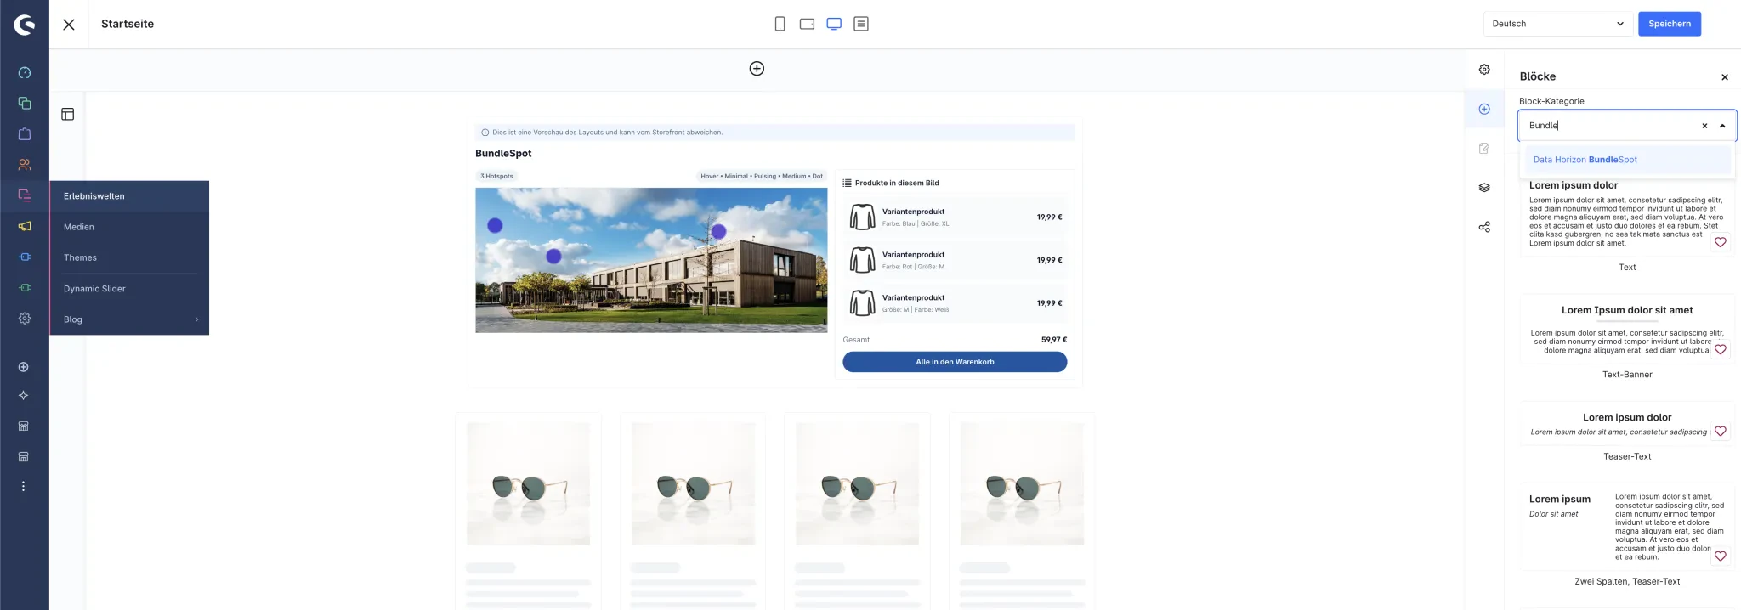Open the edit pencil icon in right rail

(1484, 148)
